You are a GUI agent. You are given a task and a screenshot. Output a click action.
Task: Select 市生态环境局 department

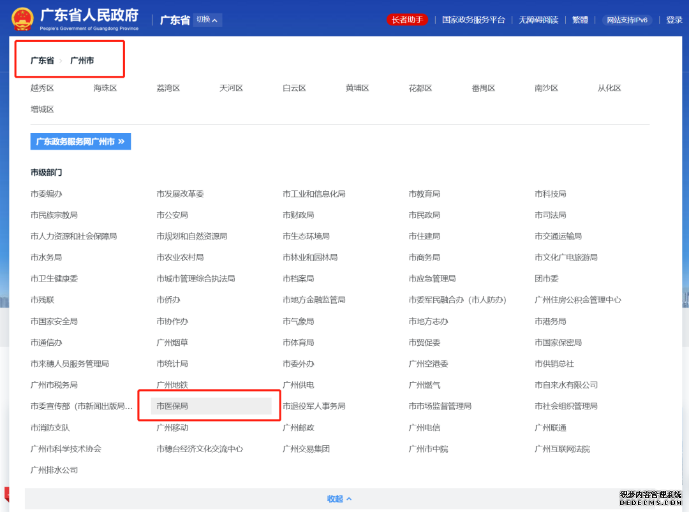[306, 236]
